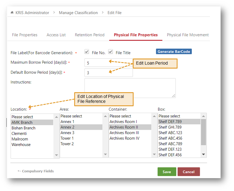
Task: Toggle the File Title checkbox
Action: coord(110,52)
